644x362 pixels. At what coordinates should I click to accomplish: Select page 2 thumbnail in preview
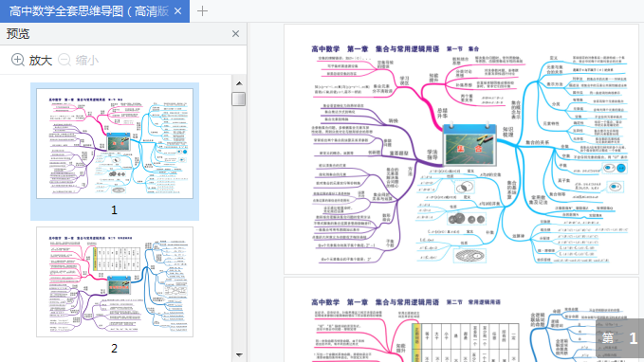115,282
